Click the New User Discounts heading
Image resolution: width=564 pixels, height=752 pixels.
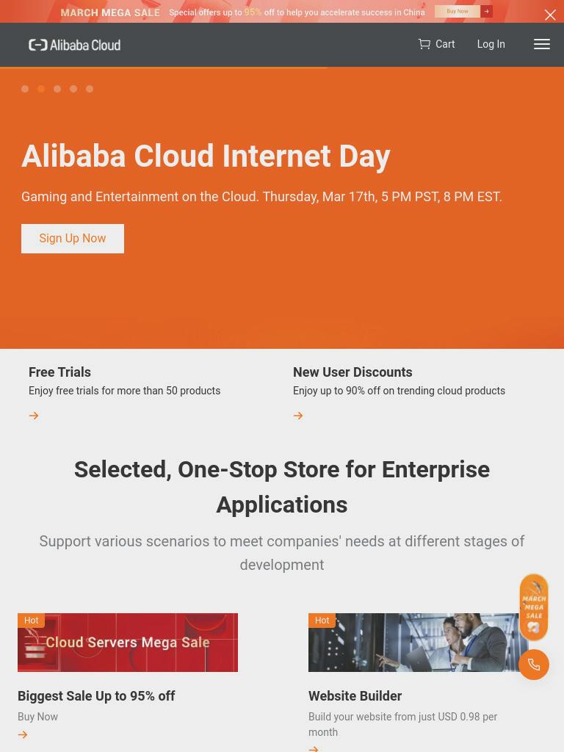click(352, 372)
